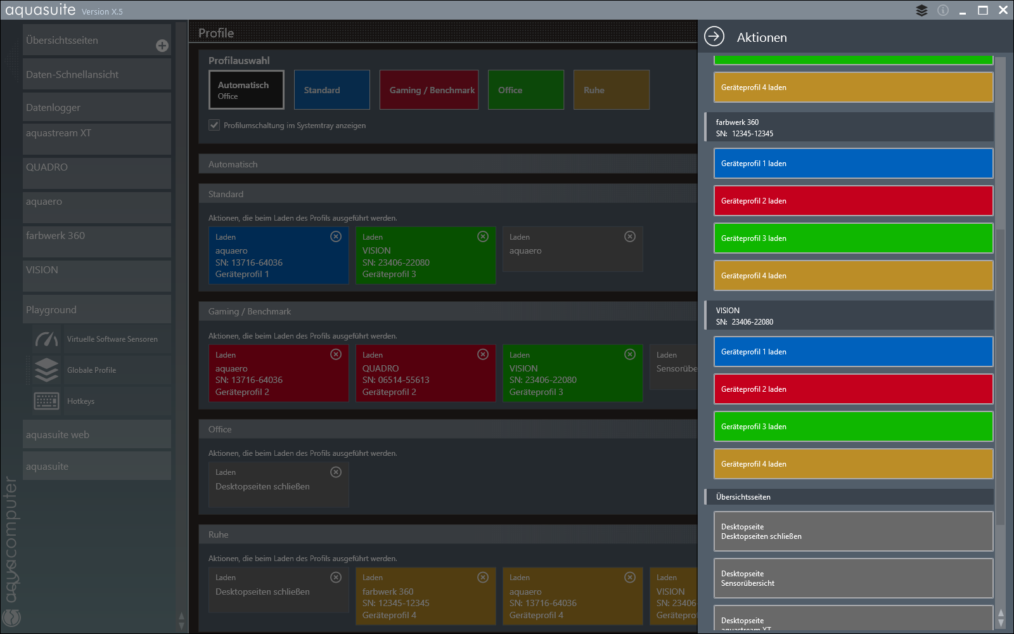Remove Ruhe Desktopseiten schließen action

336,578
